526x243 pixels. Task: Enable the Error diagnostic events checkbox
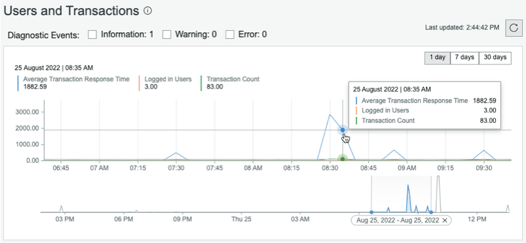[x=229, y=35]
